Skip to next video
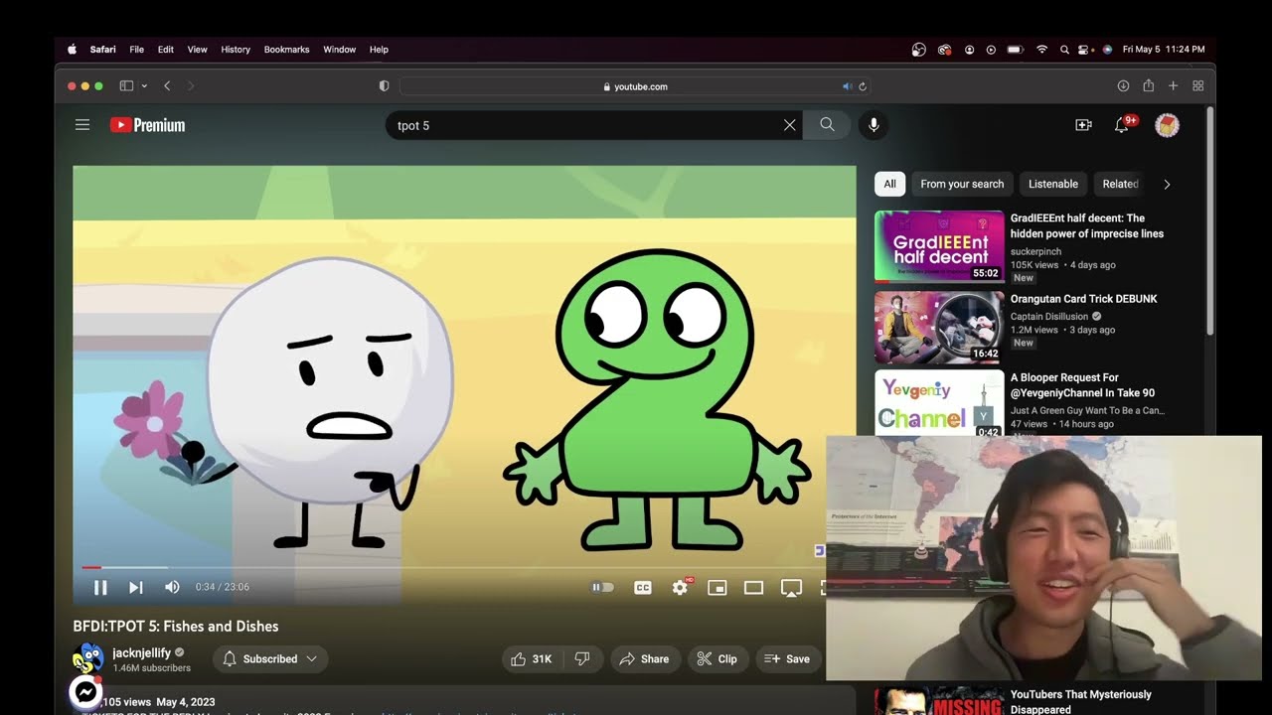The height and width of the screenshot is (715, 1272). [136, 587]
